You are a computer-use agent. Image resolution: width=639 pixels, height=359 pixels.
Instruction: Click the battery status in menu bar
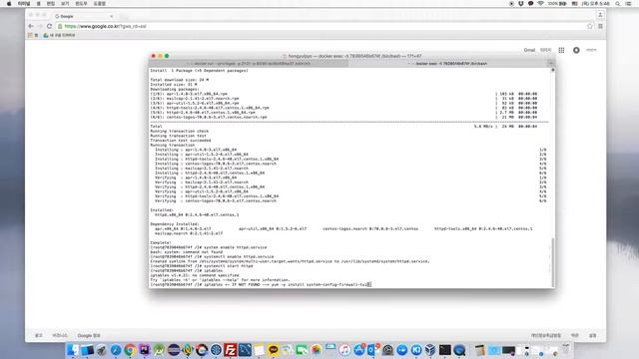[557, 4]
